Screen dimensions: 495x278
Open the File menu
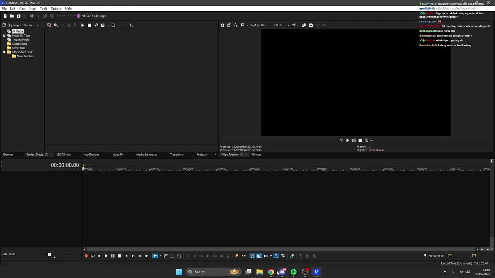(4, 8)
